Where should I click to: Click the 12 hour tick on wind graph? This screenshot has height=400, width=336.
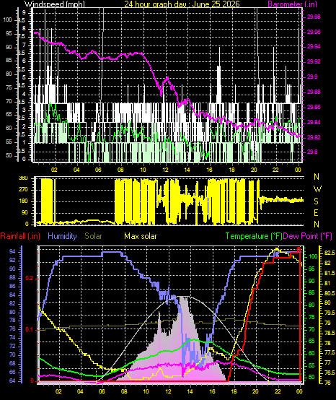coord(165,170)
